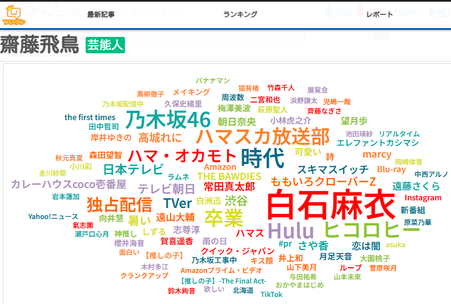Click the 高城れに keyword

point(160,138)
